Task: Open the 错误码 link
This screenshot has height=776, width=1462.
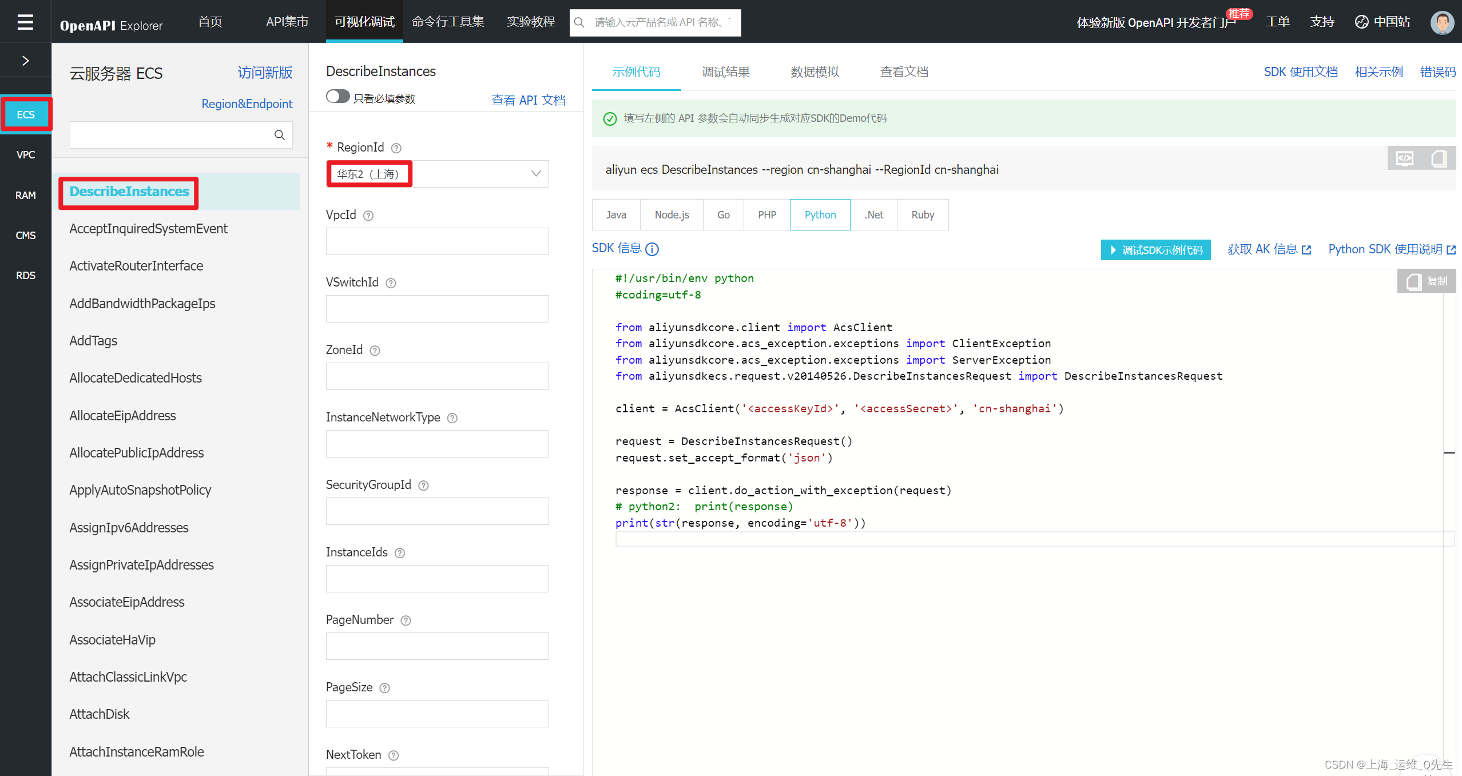Action: pyautogui.click(x=1438, y=72)
